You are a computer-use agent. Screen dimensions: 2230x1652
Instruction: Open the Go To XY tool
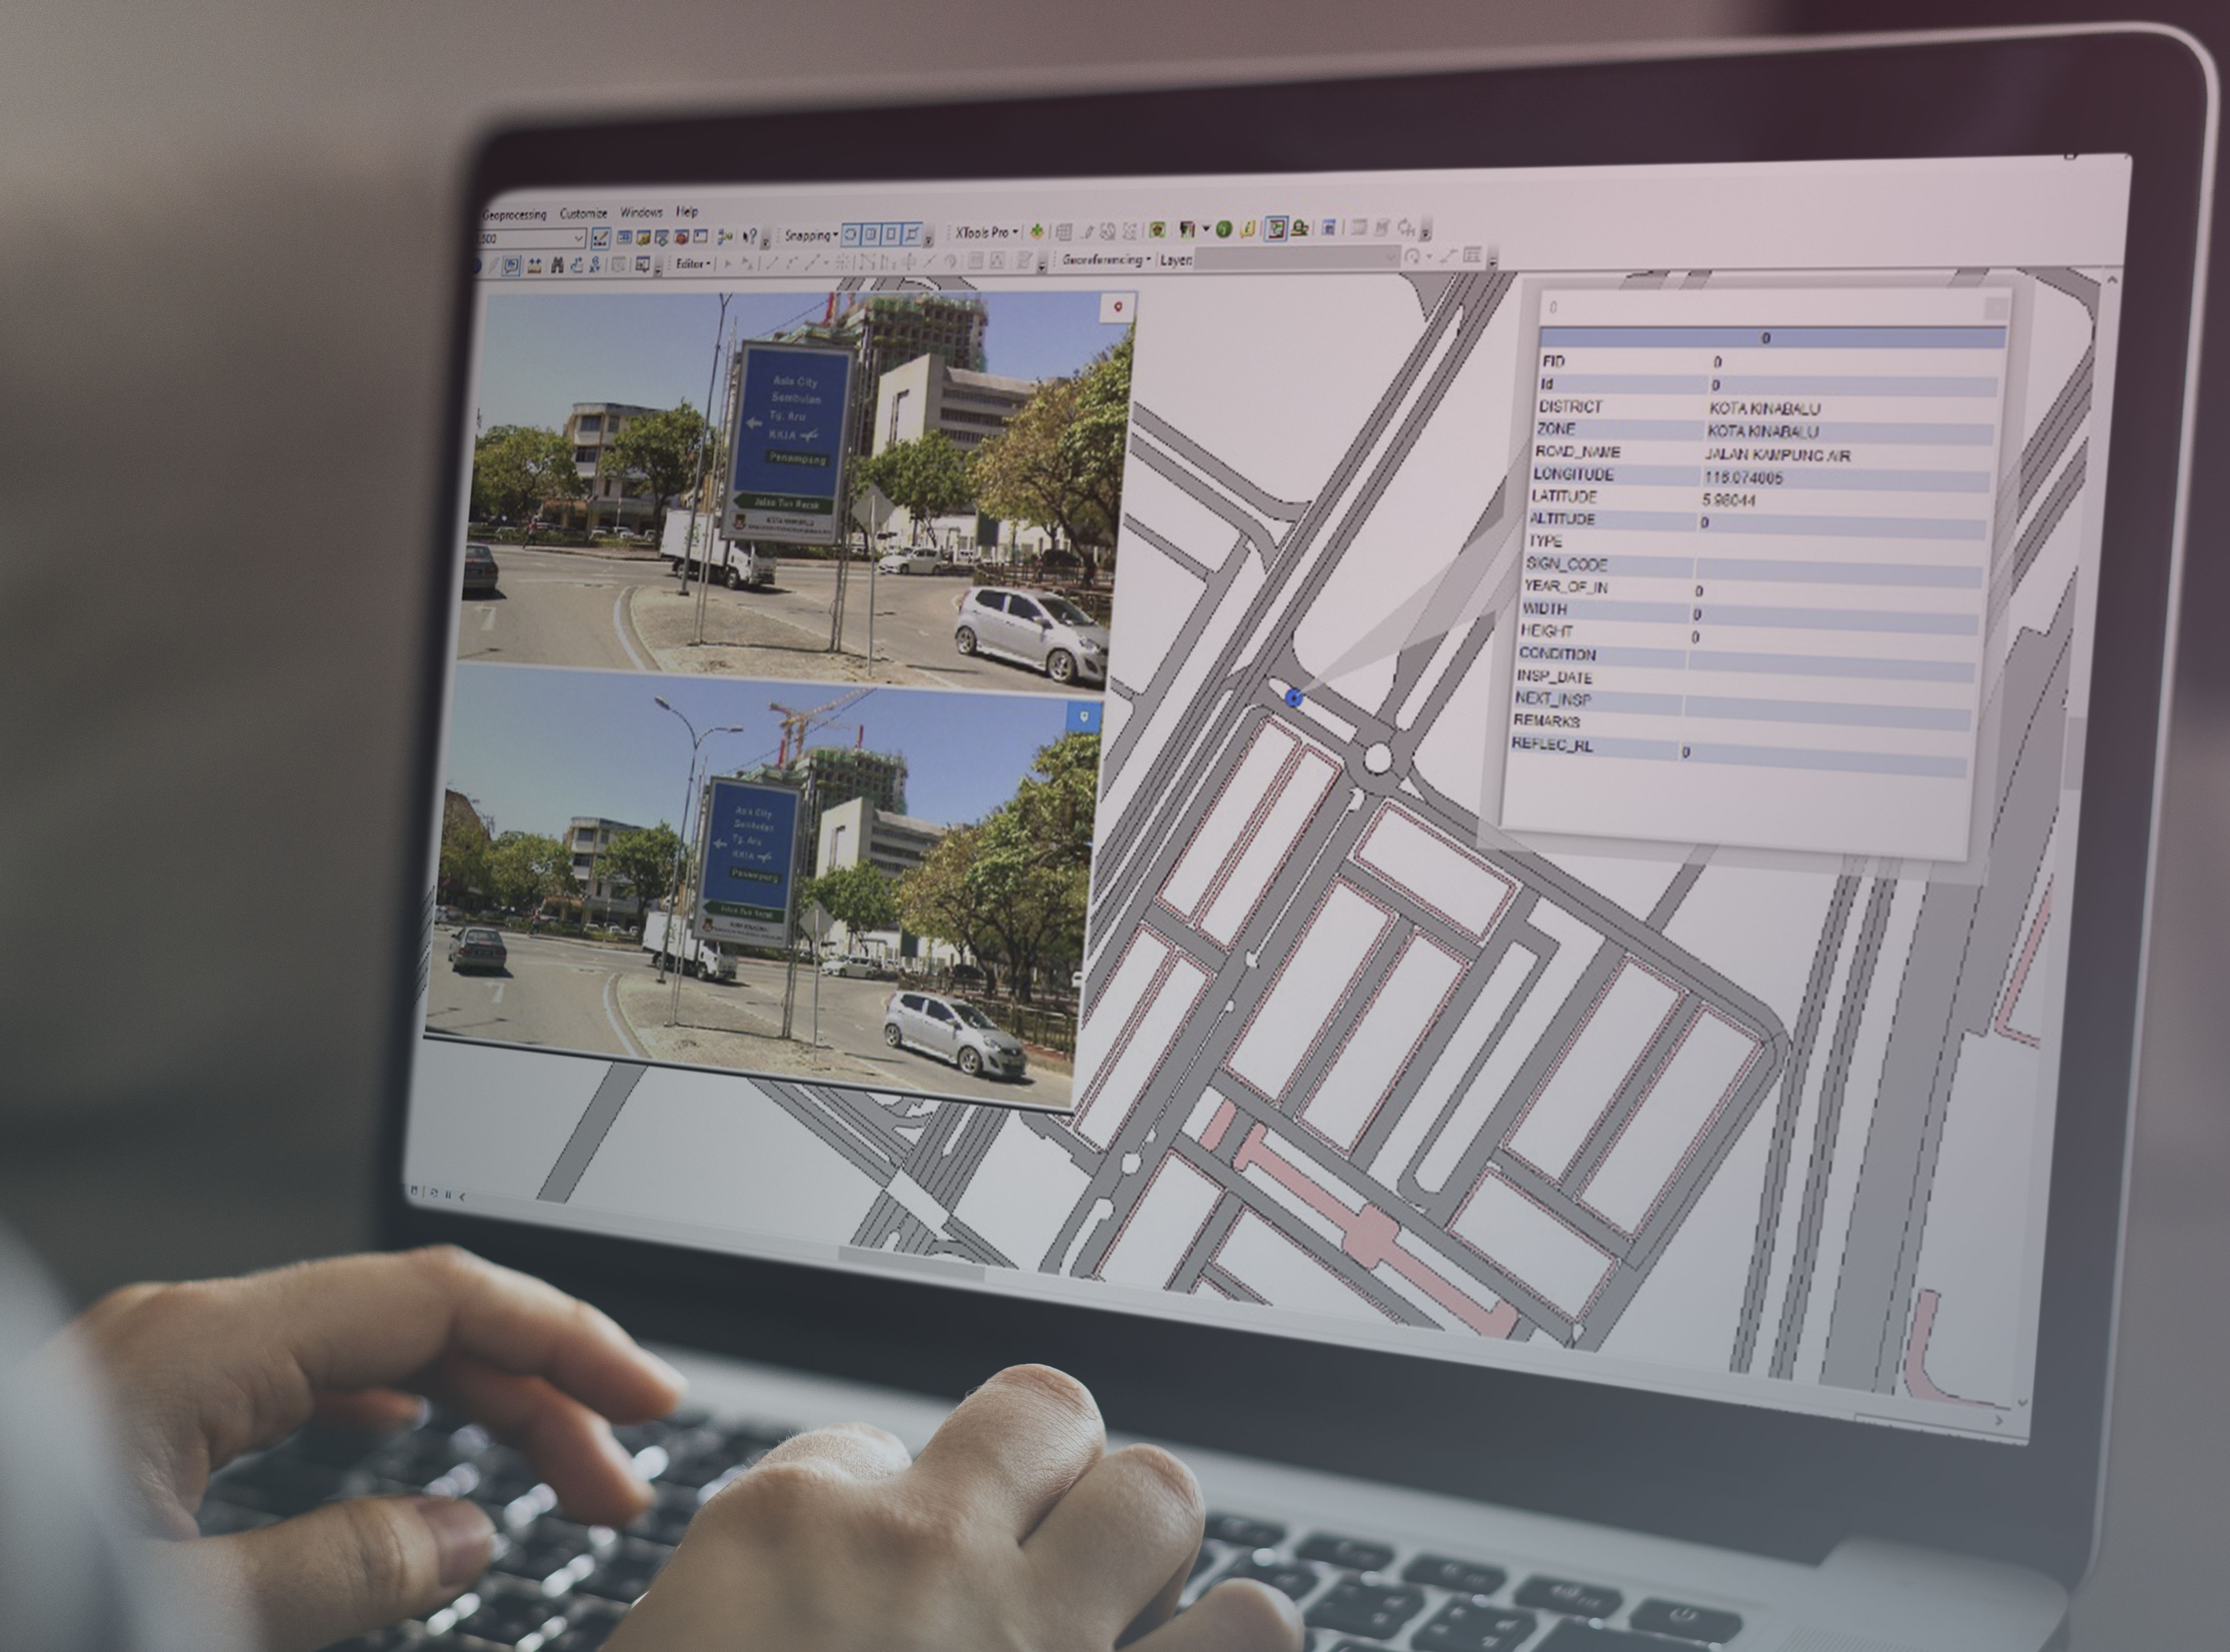[x=595, y=265]
